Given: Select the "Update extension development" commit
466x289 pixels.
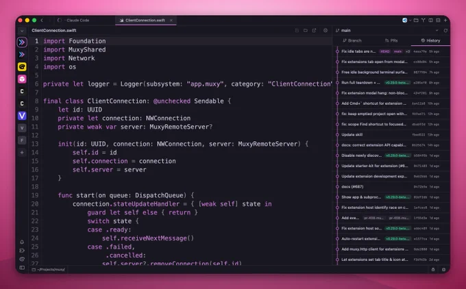Looking at the screenshot, I should pyautogui.click(x=392, y=176).
